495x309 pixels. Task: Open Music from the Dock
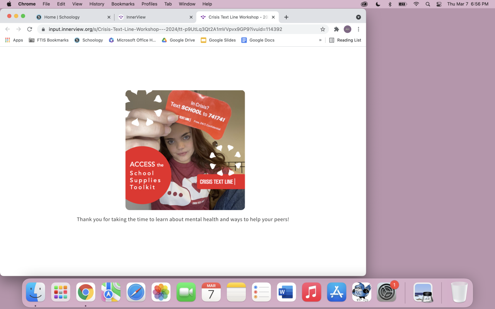point(311,292)
